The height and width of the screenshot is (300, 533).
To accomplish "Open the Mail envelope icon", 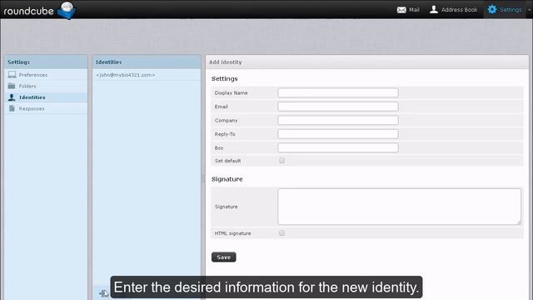I will [x=401, y=10].
